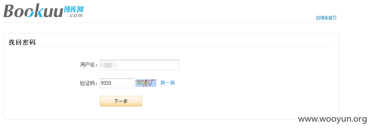Focus the 用户名 username input field
This screenshot has width=370, height=129.
coord(140,65)
